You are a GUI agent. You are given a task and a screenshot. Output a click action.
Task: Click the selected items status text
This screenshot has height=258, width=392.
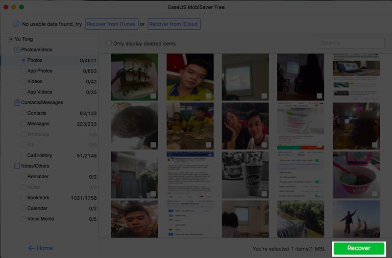click(x=289, y=249)
